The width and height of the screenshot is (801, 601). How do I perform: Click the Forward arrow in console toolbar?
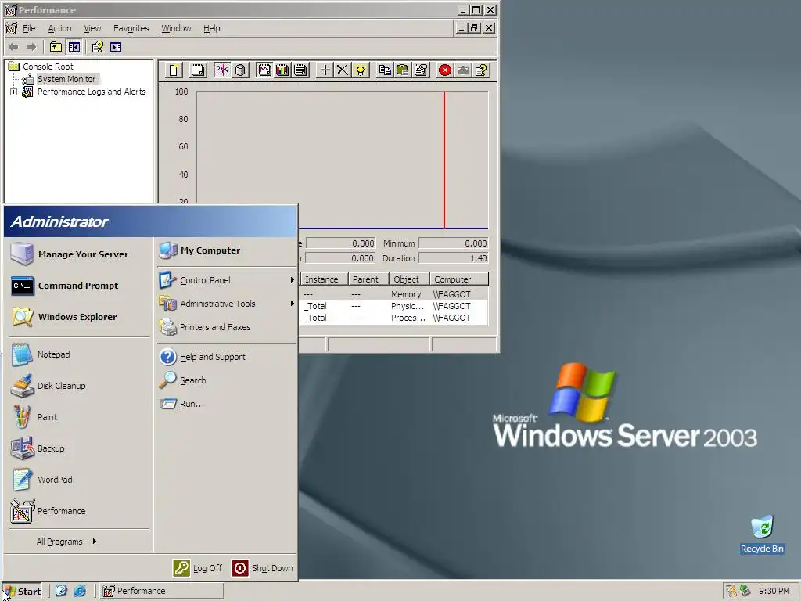[31, 47]
